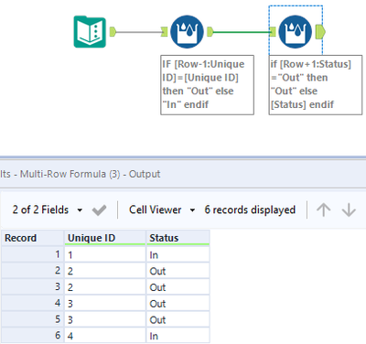The height and width of the screenshot is (344, 366).
Task: Select the green connection between the formula tools
Action: (242, 32)
